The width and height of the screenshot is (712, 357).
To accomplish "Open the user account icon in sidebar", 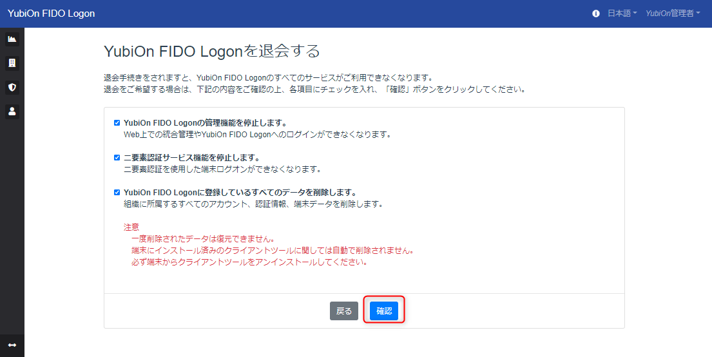I will [x=12, y=111].
